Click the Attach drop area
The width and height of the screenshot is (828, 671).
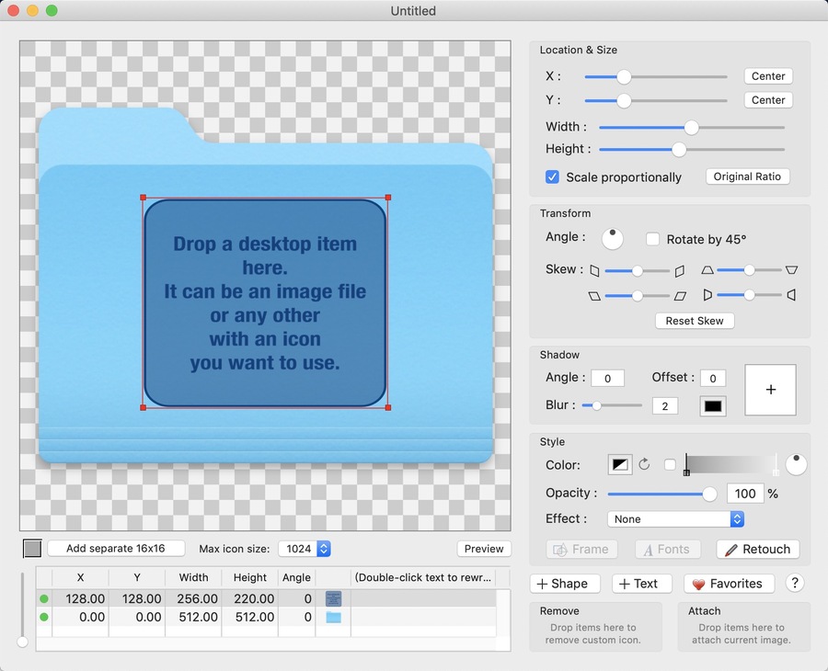tap(743, 627)
